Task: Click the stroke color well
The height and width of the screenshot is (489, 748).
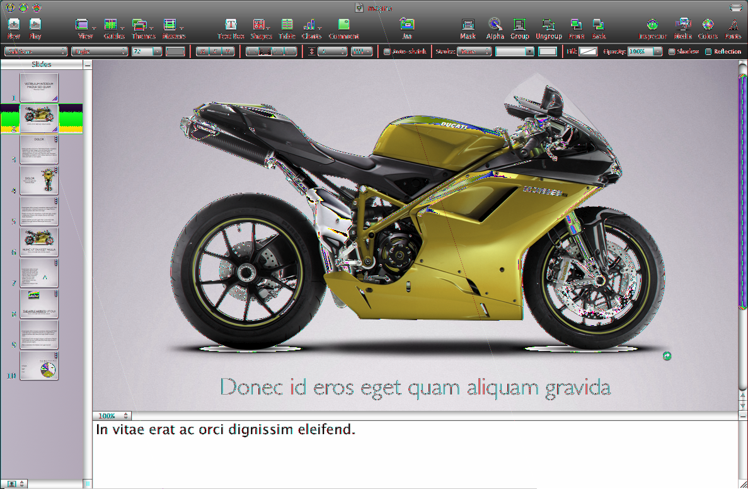Action: point(547,52)
